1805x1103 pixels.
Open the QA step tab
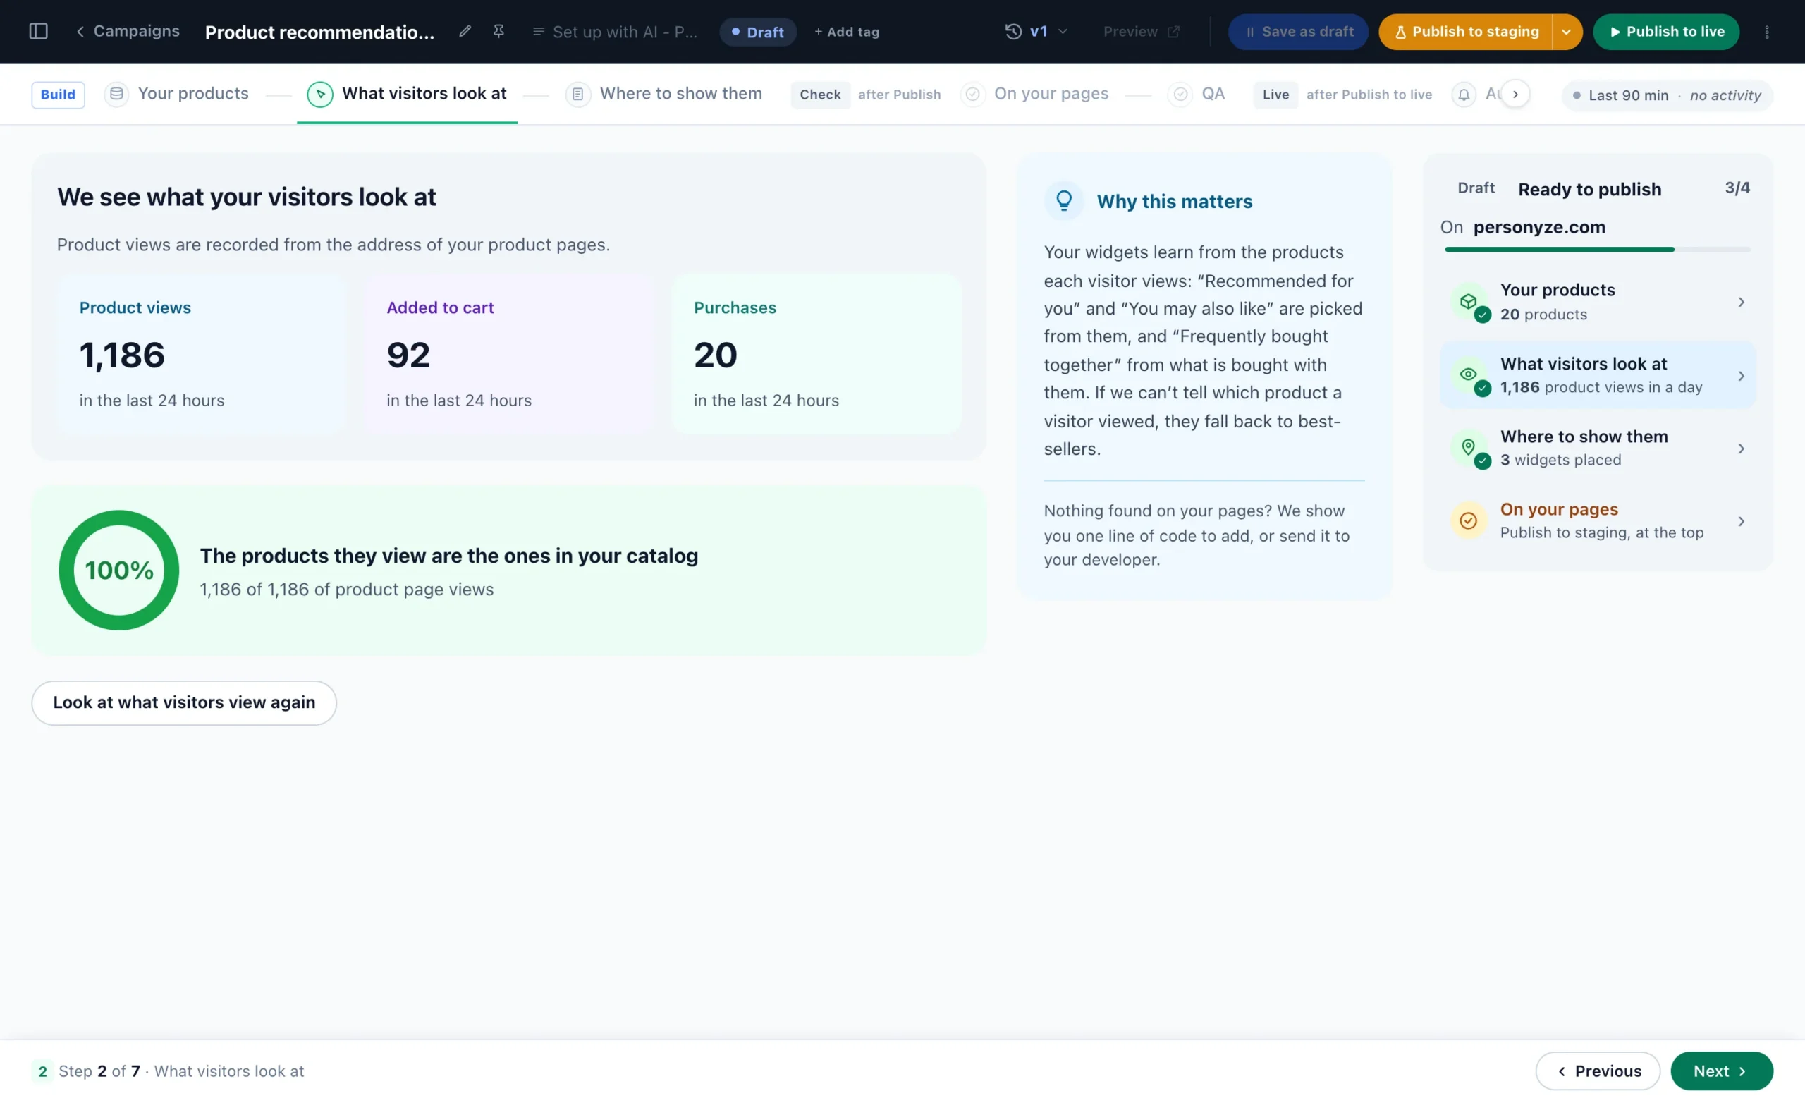coord(1197,95)
